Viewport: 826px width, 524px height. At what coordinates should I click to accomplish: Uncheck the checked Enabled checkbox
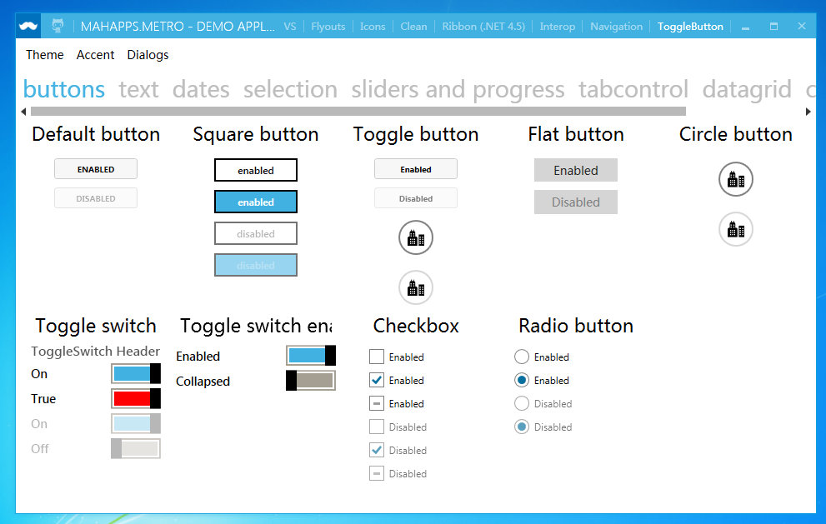[x=377, y=380]
